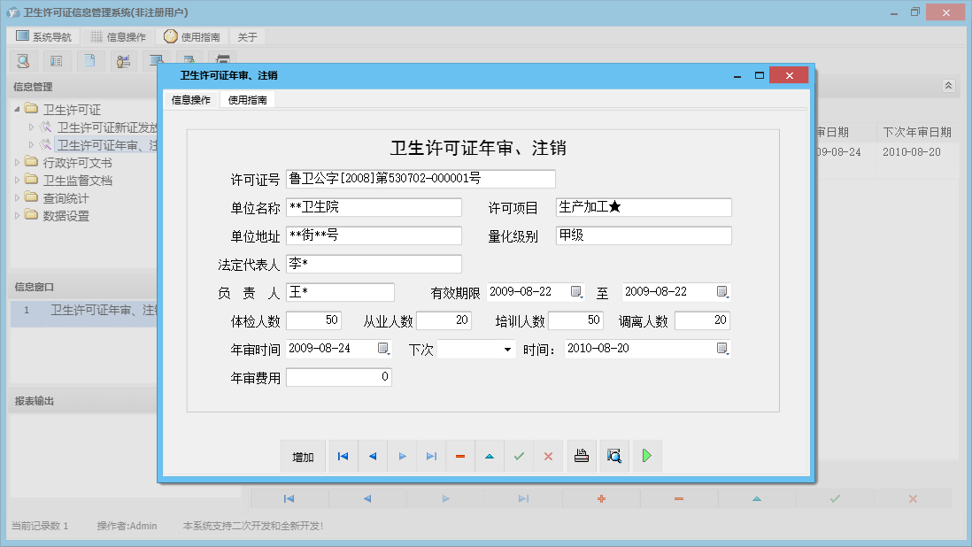The image size is (972, 547).
Task: Go to first record in dialog navigator
Action: [x=343, y=456]
